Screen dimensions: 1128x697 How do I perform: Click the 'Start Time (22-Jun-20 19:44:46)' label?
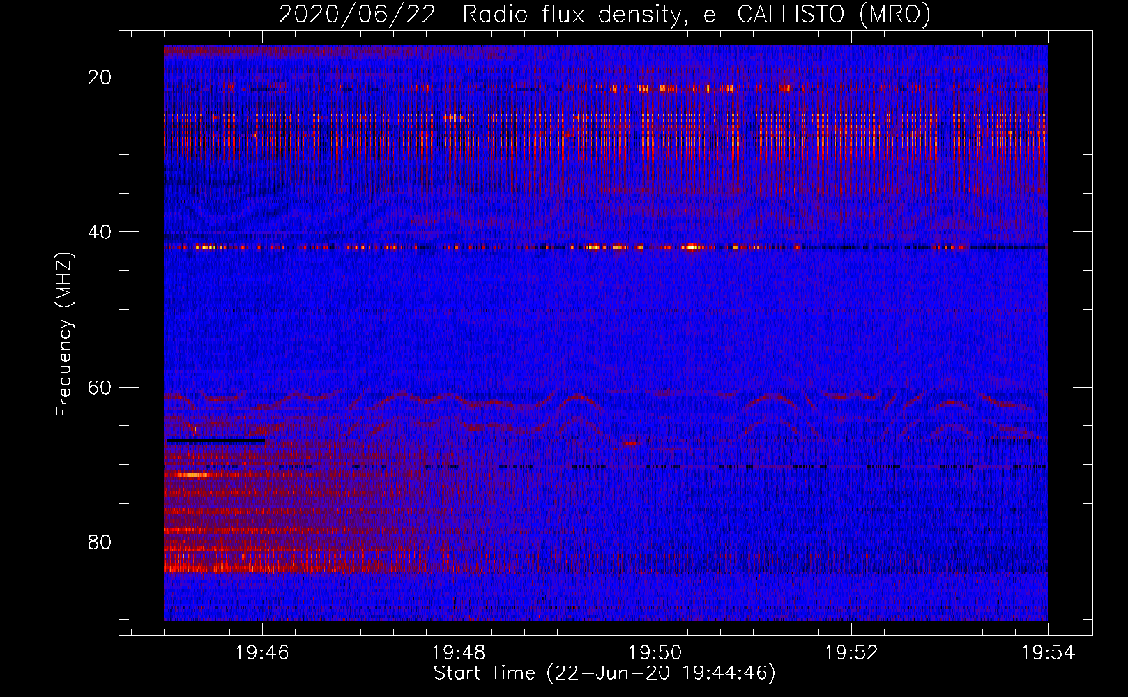coord(604,673)
